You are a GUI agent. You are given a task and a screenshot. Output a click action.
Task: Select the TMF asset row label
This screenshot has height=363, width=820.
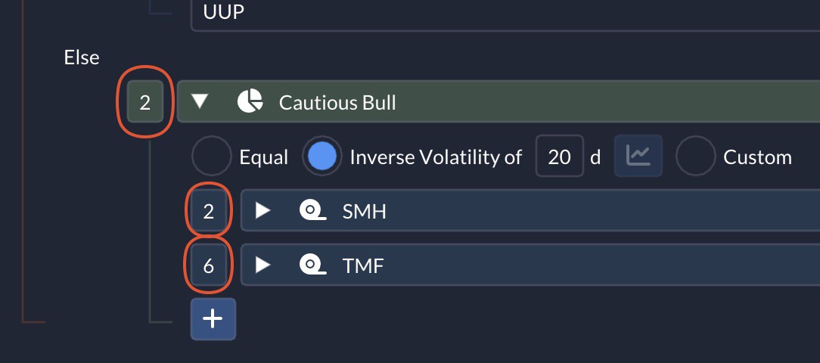pos(363,265)
